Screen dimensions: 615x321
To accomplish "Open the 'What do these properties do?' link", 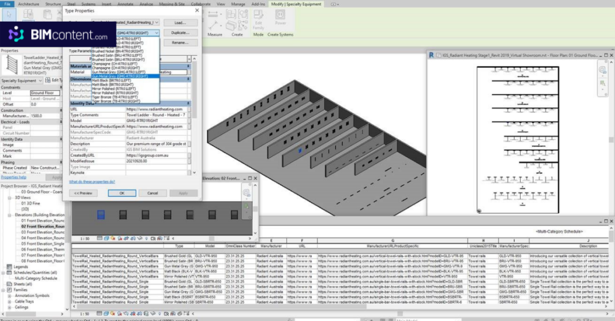I will click(92, 181).
